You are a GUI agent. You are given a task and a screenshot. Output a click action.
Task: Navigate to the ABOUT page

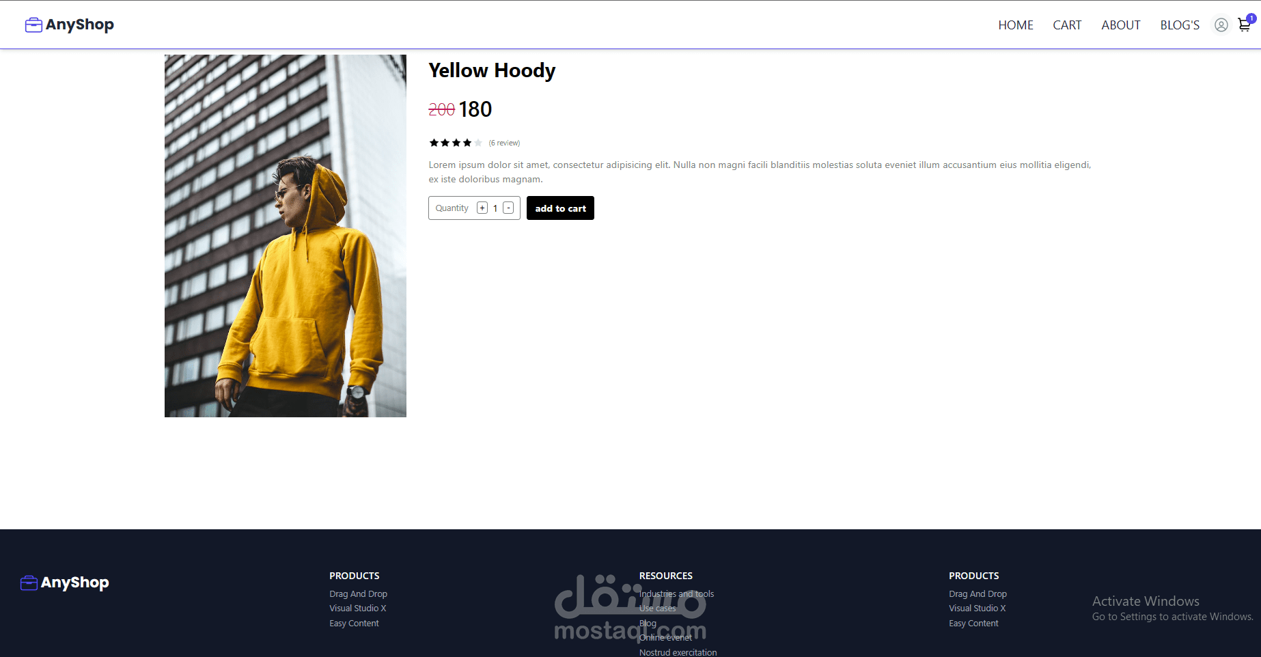(x=1121, y=25)
